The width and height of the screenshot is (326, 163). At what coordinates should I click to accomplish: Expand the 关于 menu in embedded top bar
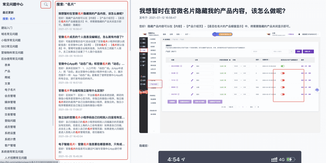pos(188,34)
